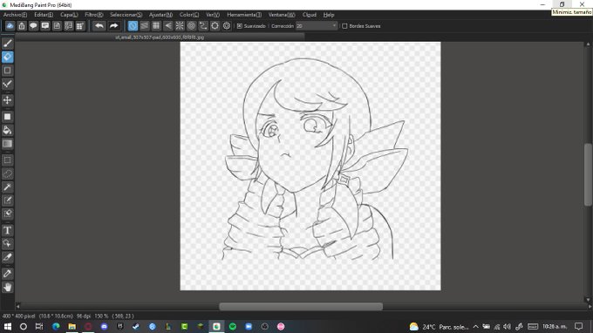Click the export/upload toolbar icon
The image size is (593, 333).
tap(22, 25)
